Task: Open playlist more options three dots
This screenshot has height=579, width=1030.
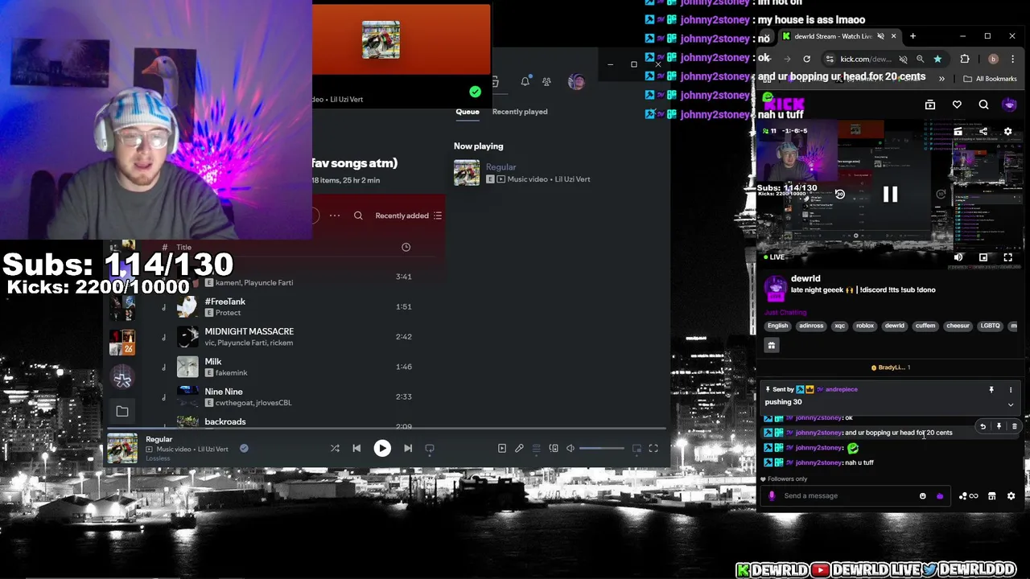Action: click(x=335, y=216)
